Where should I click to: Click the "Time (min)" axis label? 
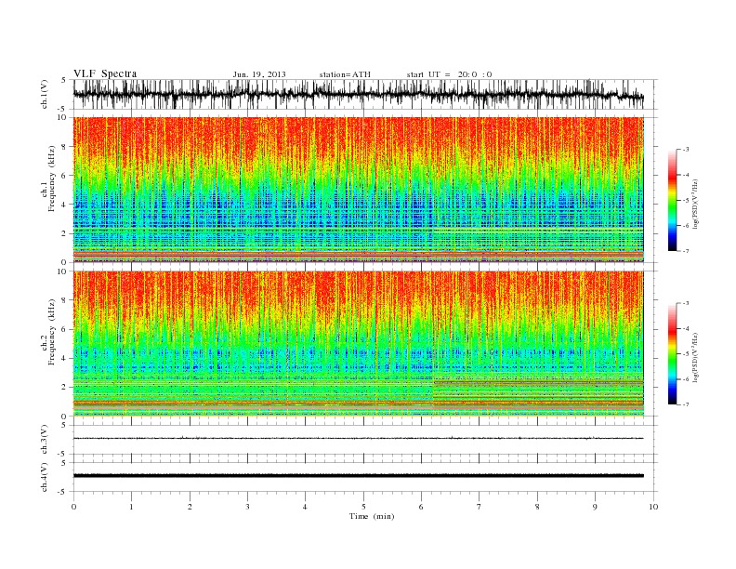372,516
